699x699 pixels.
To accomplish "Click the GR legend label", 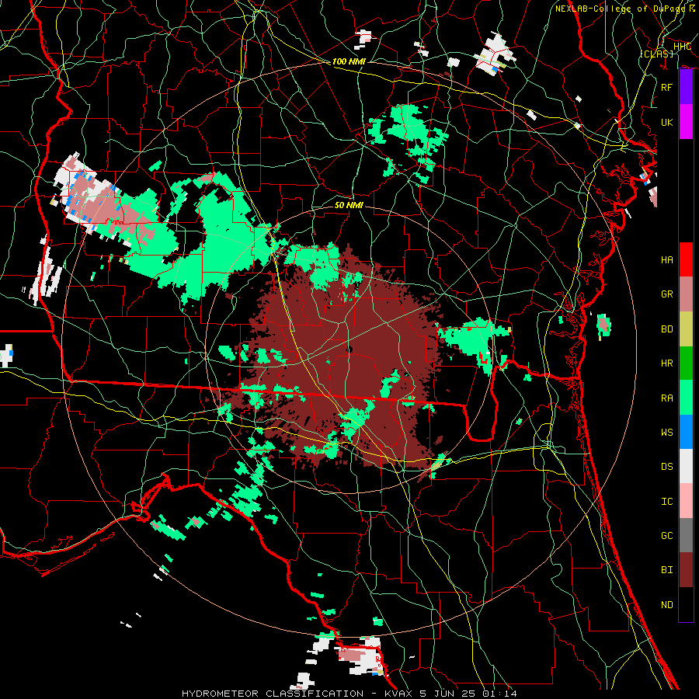I will (667, 294).
